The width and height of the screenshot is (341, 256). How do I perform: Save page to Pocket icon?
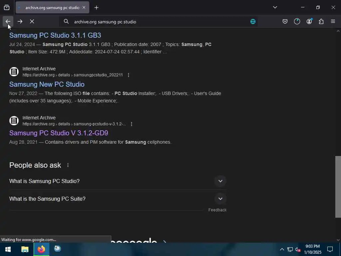(x=285, y=21)
